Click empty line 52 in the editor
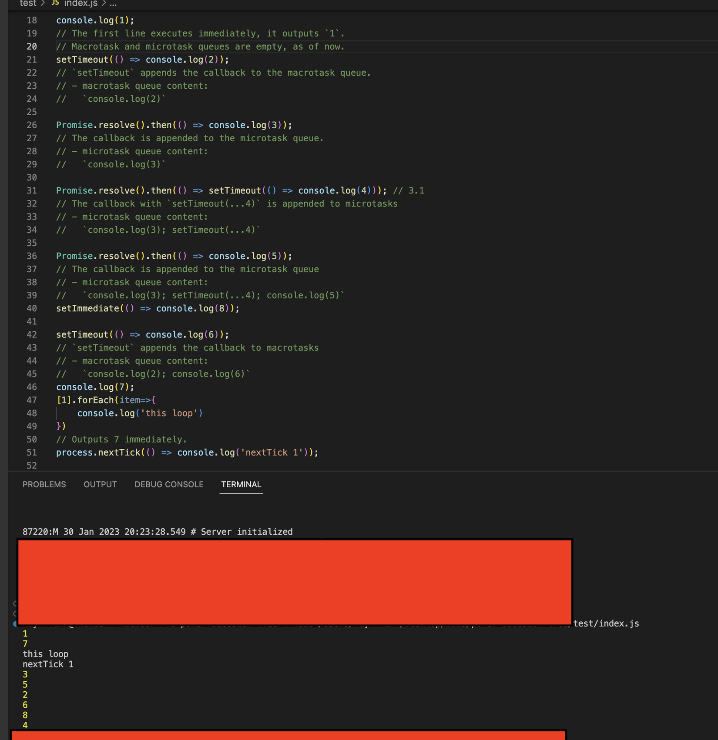The width and height of the screenshot is (718, 740). click(383, 465)
